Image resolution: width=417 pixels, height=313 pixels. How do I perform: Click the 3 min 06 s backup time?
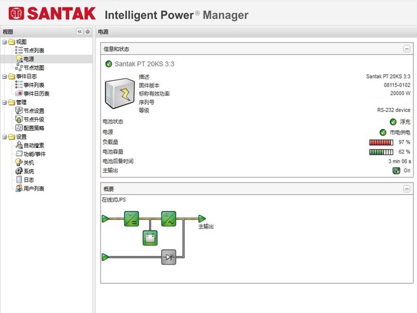click(399, 161)
